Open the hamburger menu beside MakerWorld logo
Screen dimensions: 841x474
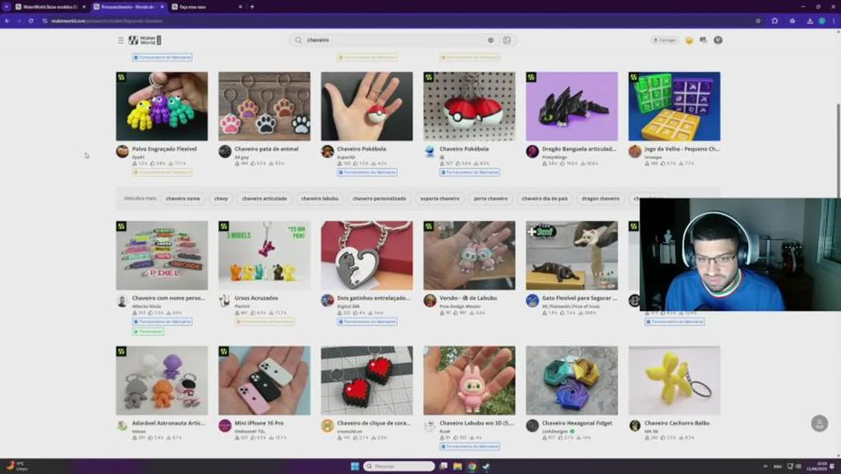point(120,40)
